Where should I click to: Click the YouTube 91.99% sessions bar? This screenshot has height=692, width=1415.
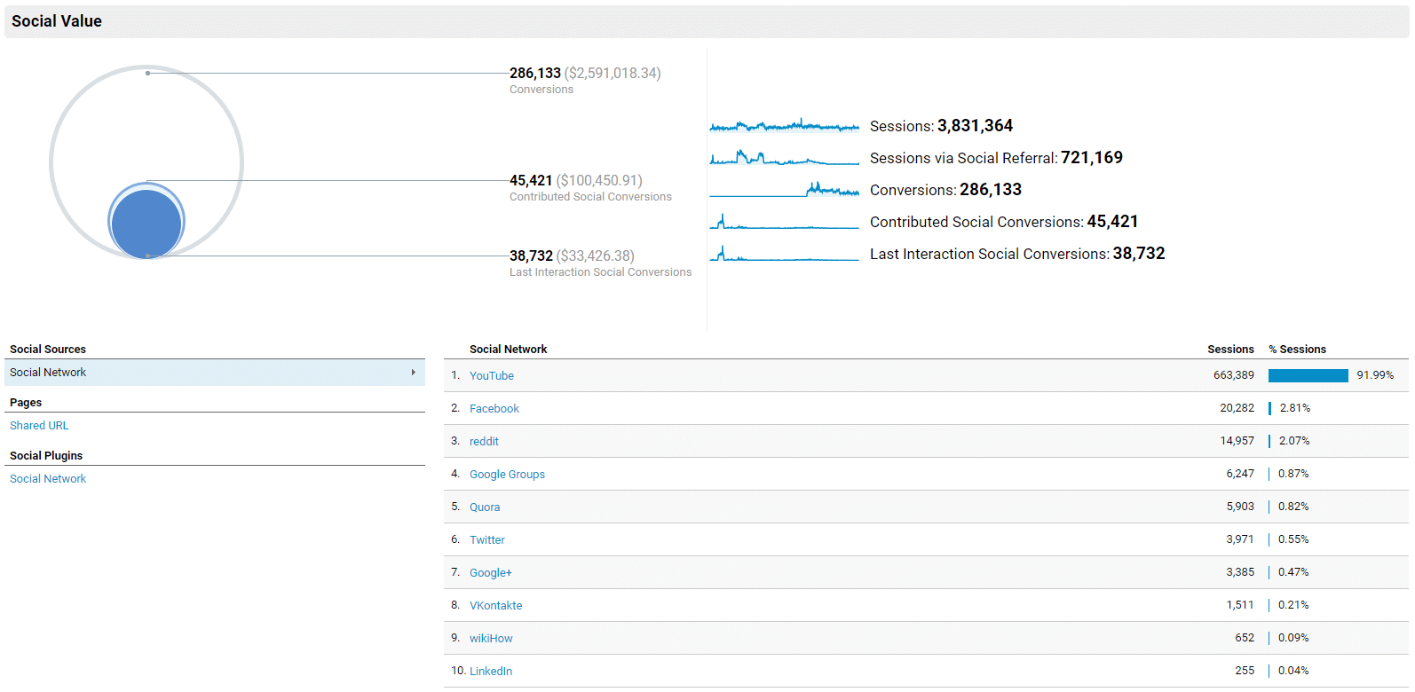point(1308,376)
